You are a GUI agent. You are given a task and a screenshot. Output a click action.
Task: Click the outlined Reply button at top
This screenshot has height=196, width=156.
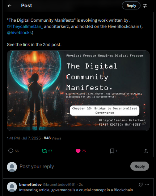point(131,6)
